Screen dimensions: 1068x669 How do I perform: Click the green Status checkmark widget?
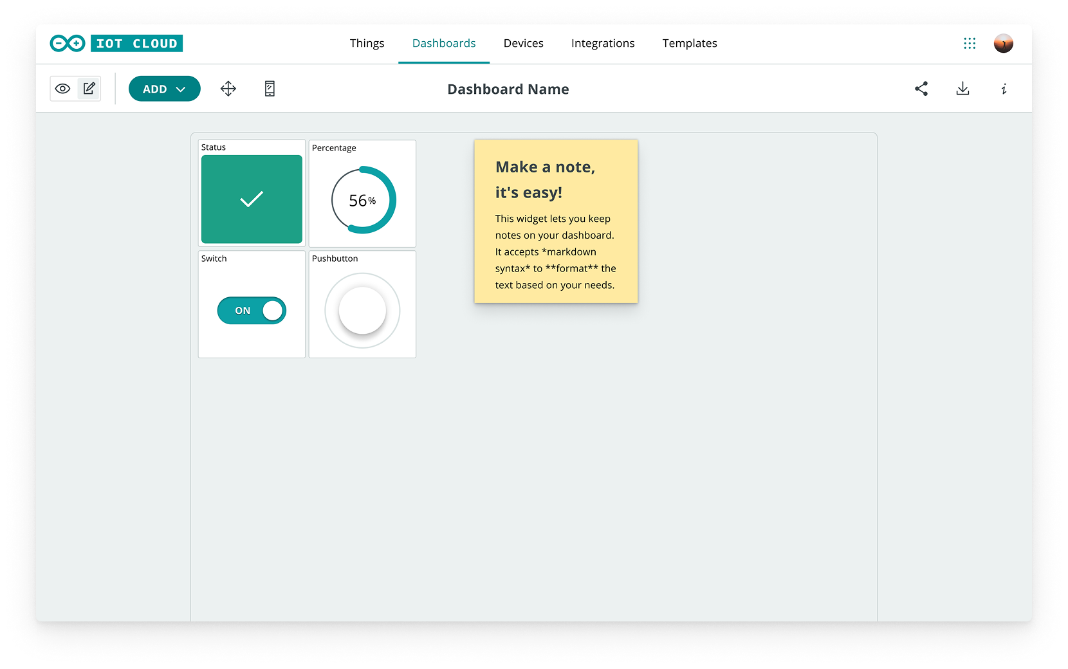point(252,199)
